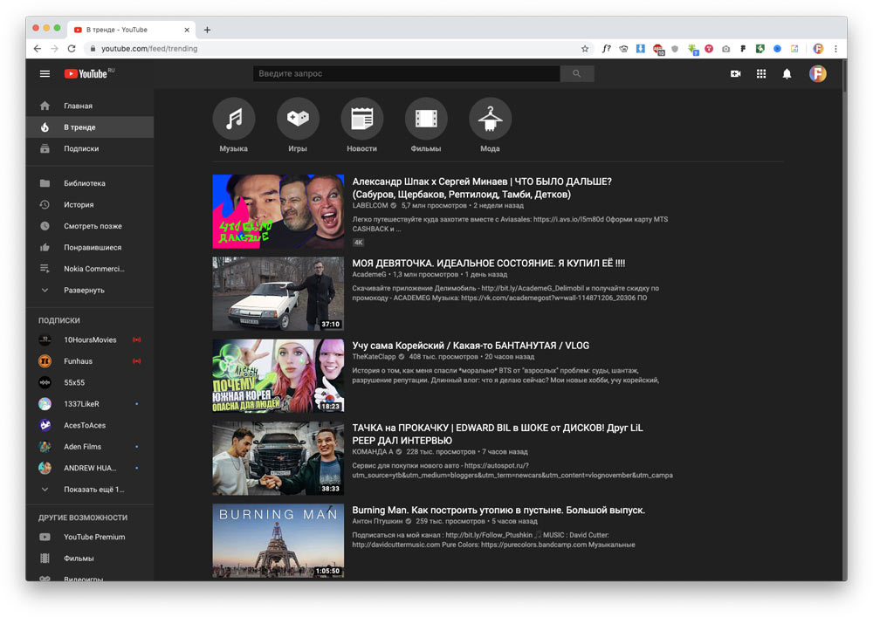Open the 10HoursMovies channel subscription
Image resolution: width=873 pixels, height=617 pixels.
click(x=89, y=339)
